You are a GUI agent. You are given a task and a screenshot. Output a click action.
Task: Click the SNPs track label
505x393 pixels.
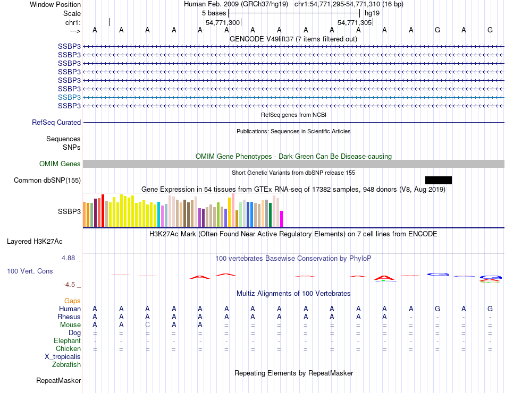pyautogui.click(x=72, y=147)
